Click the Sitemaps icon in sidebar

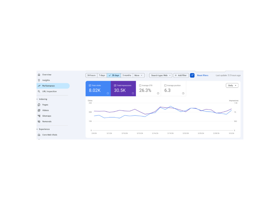(x=39, y=116)
